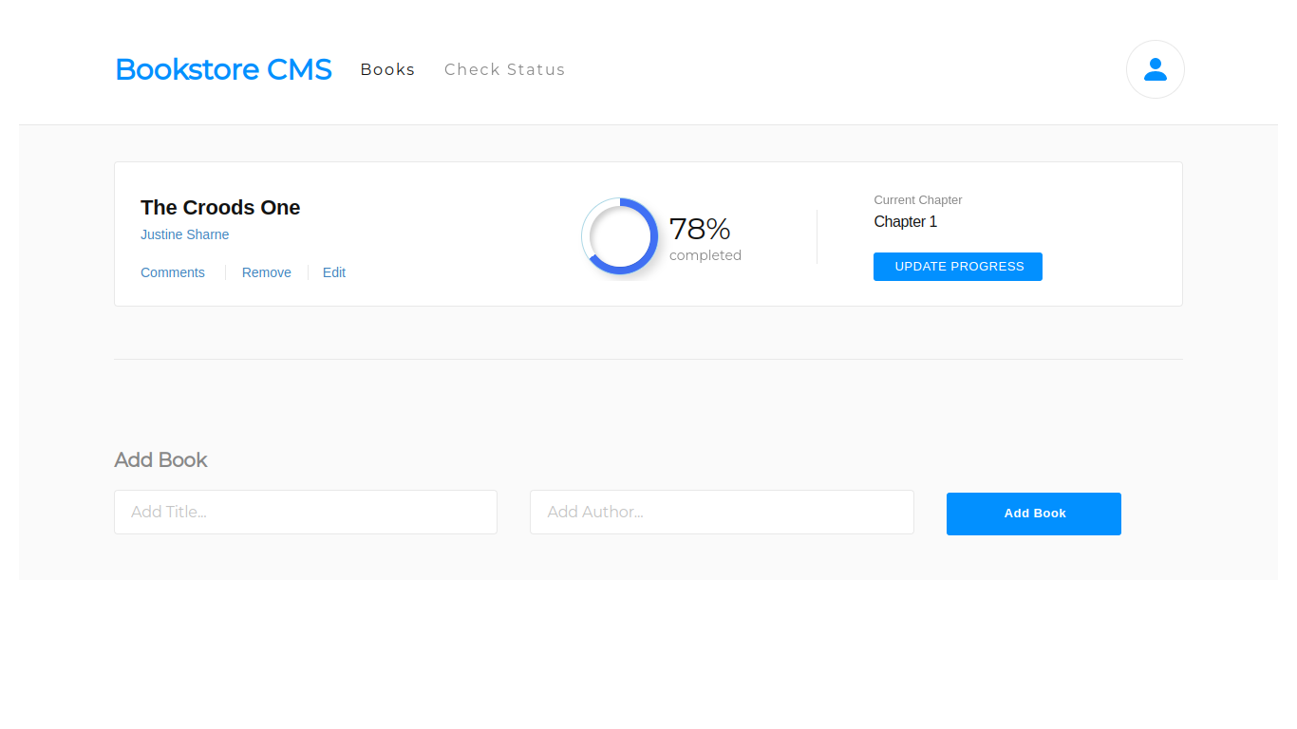Select the person icon in top right
The width and height of the screenshot is (1297, 729).
1155,68
